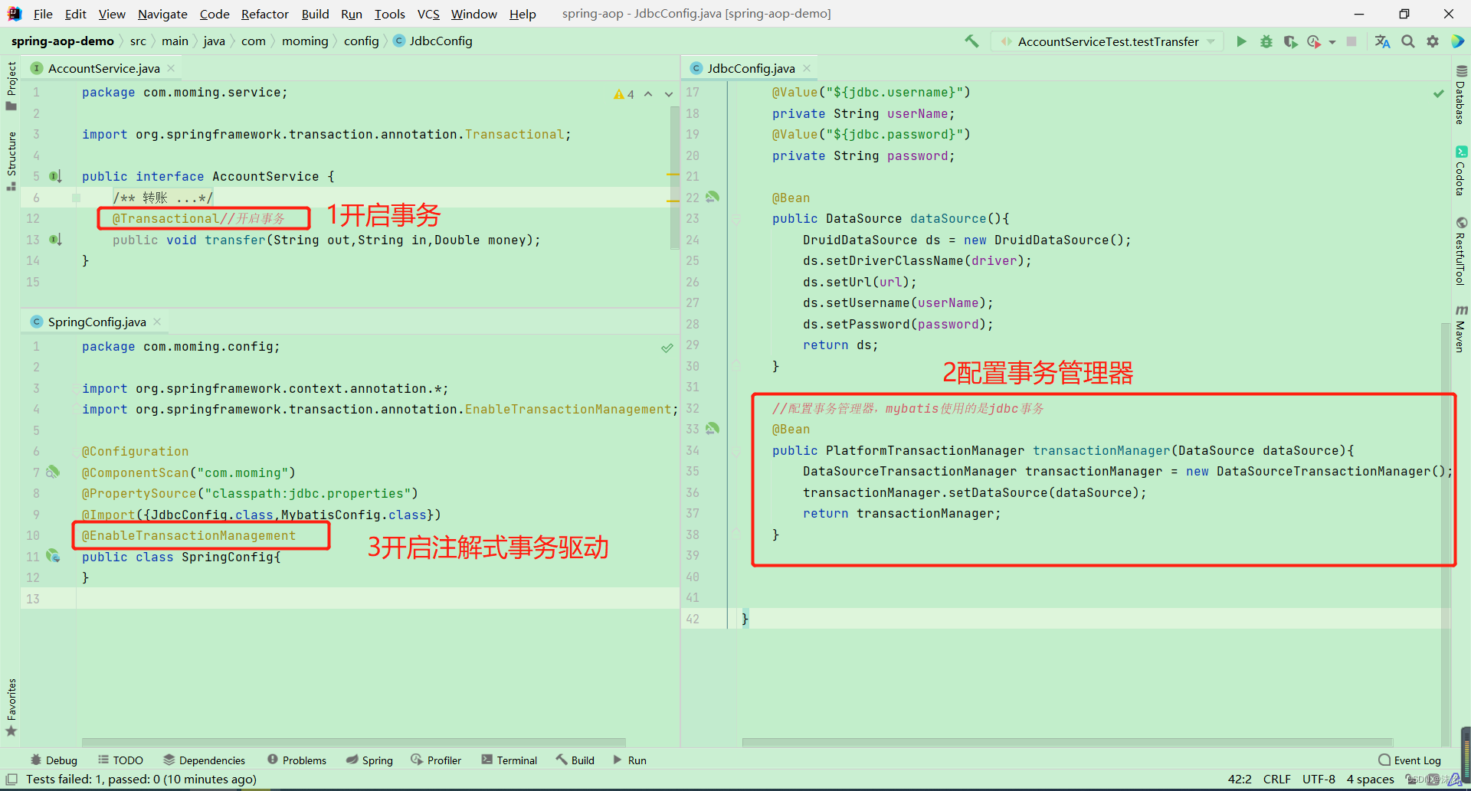
Task: Expand the profiler run options dropdown arrow
Action: 1332,42
